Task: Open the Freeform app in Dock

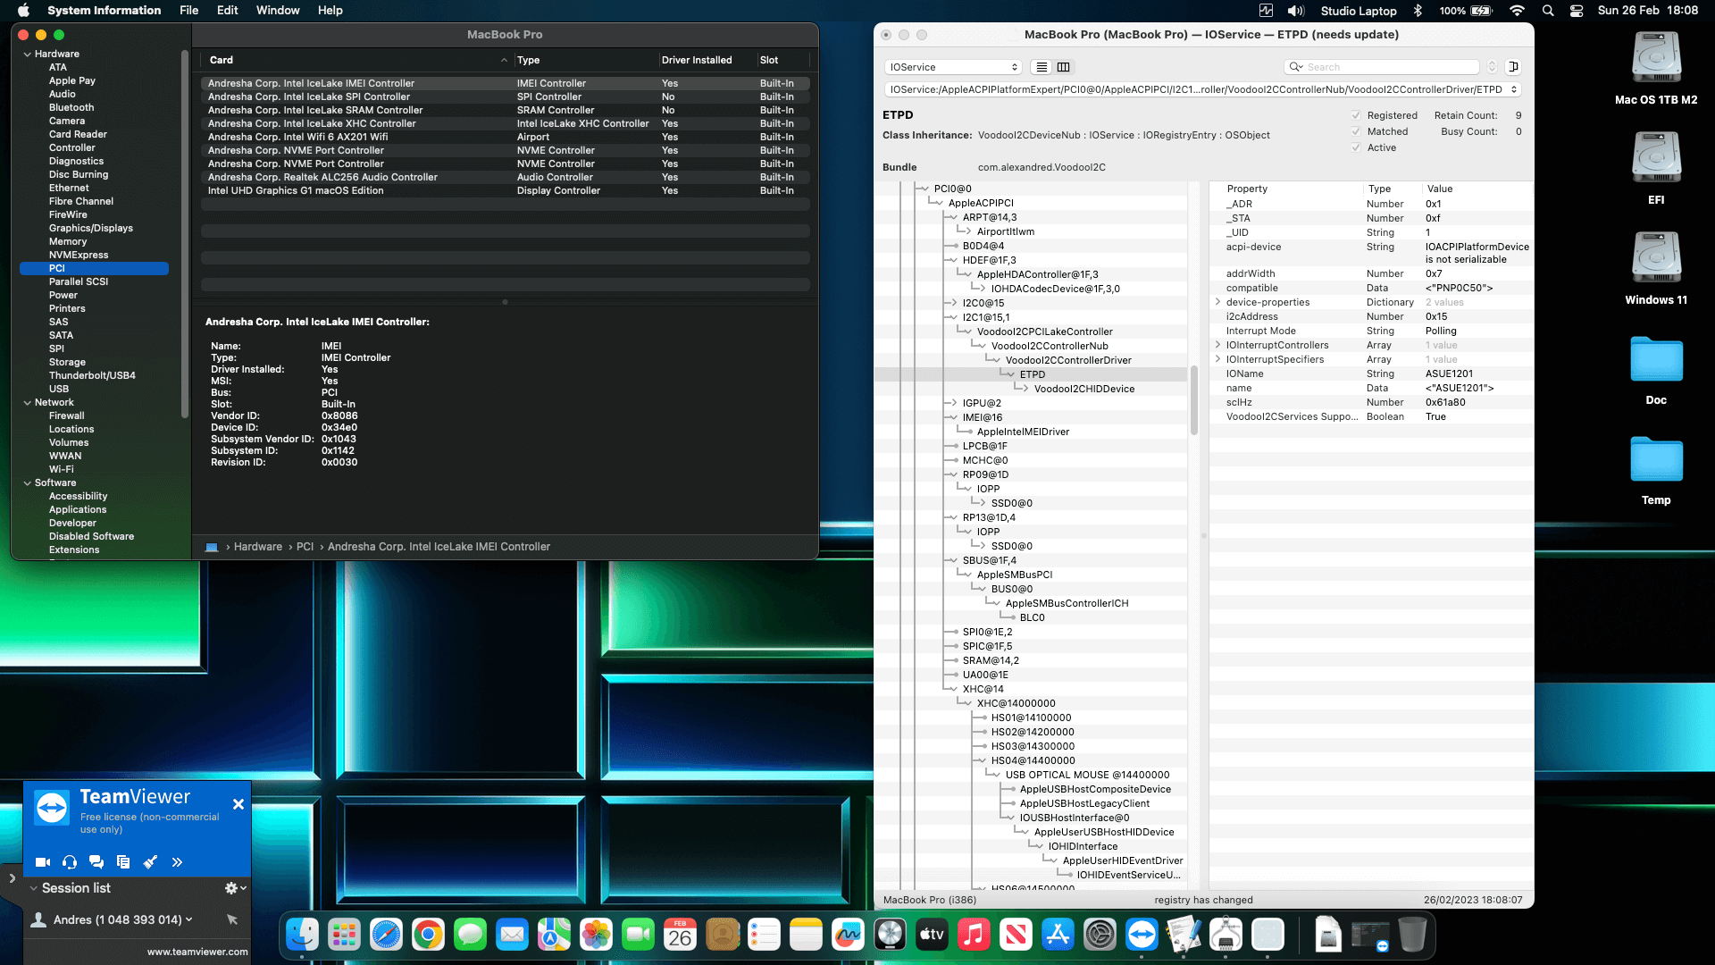Action: tap(848, 935)
